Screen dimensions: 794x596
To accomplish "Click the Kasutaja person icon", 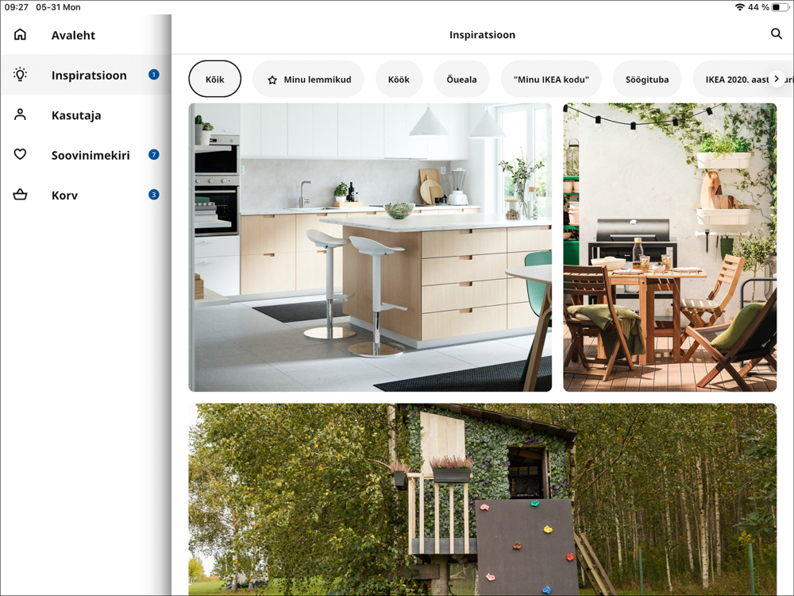I will point(21,115).
